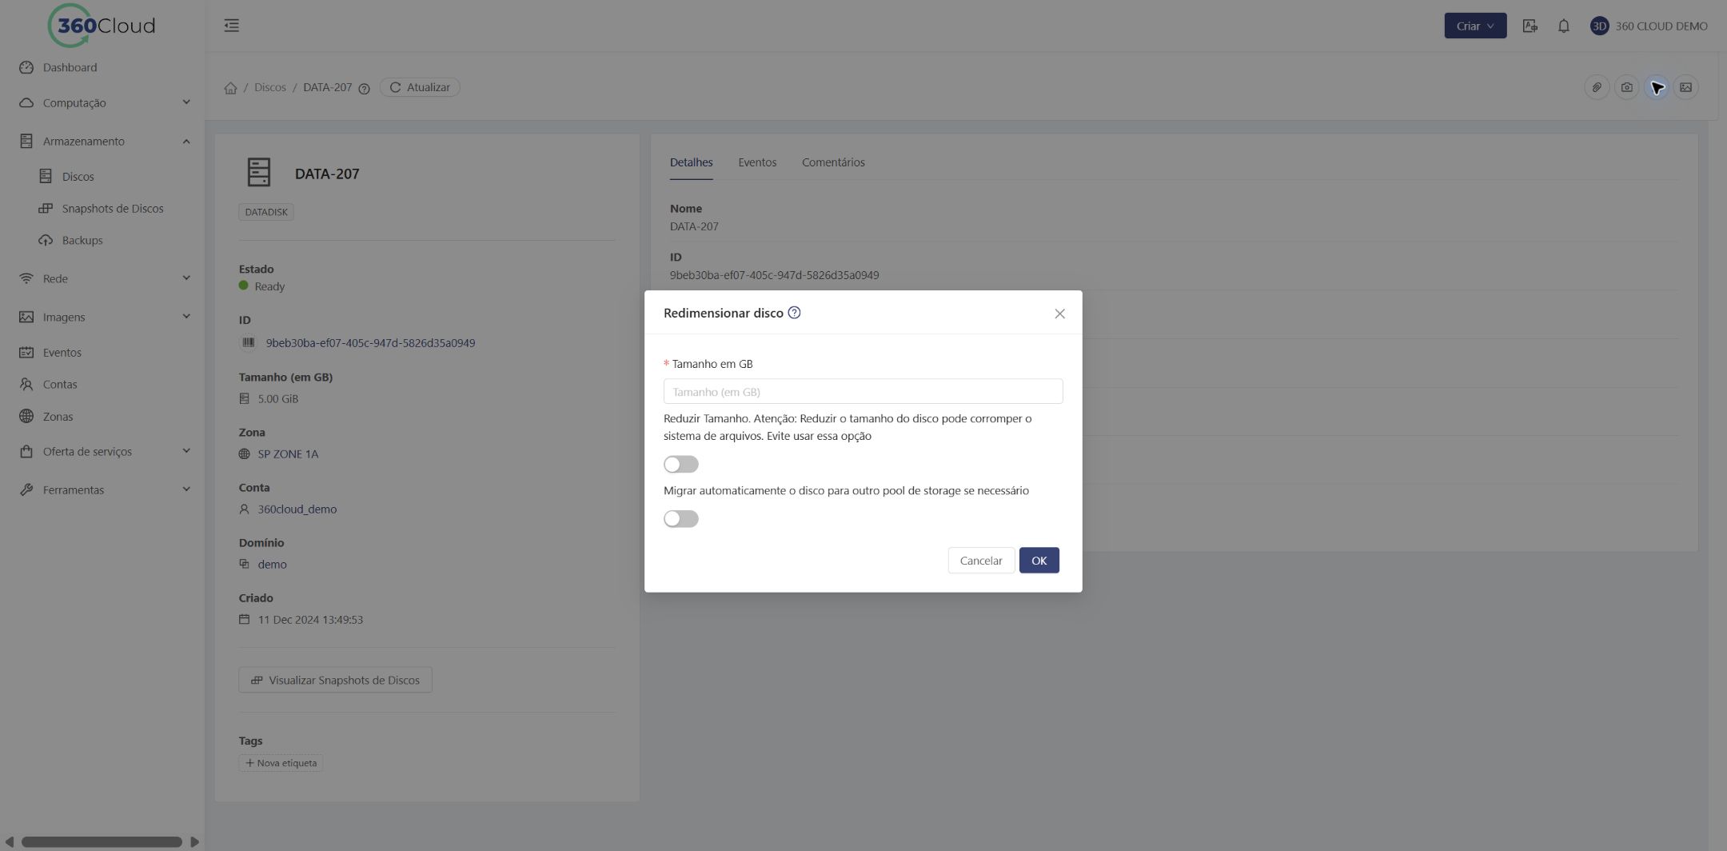The image size is (1727, 851).
Task: Open the language translation icon in header
Action: click(1530, 26)
